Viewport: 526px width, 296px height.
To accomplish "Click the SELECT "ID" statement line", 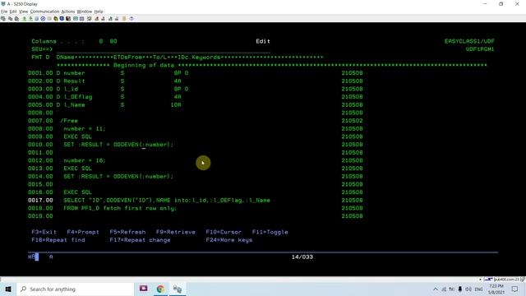I will 167,201.
